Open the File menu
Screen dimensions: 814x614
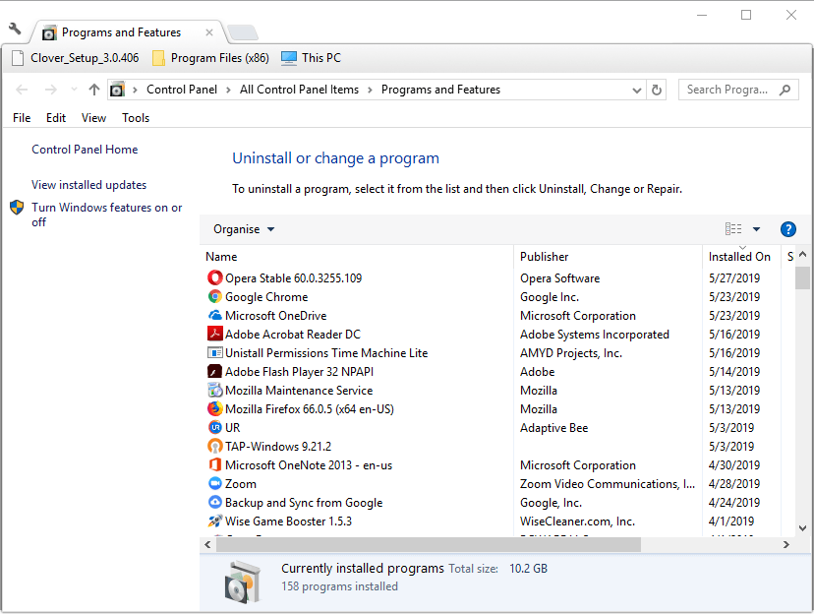22,118
